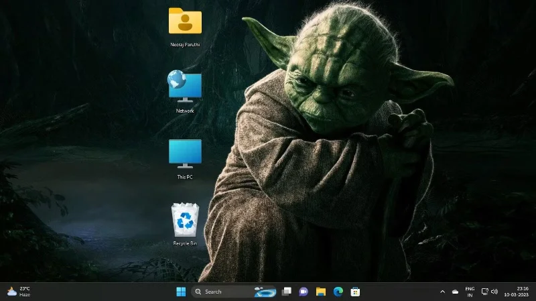Open File Explorer from the taskbar
Screen dimensions: 536x301
click(x=321, y=292)
